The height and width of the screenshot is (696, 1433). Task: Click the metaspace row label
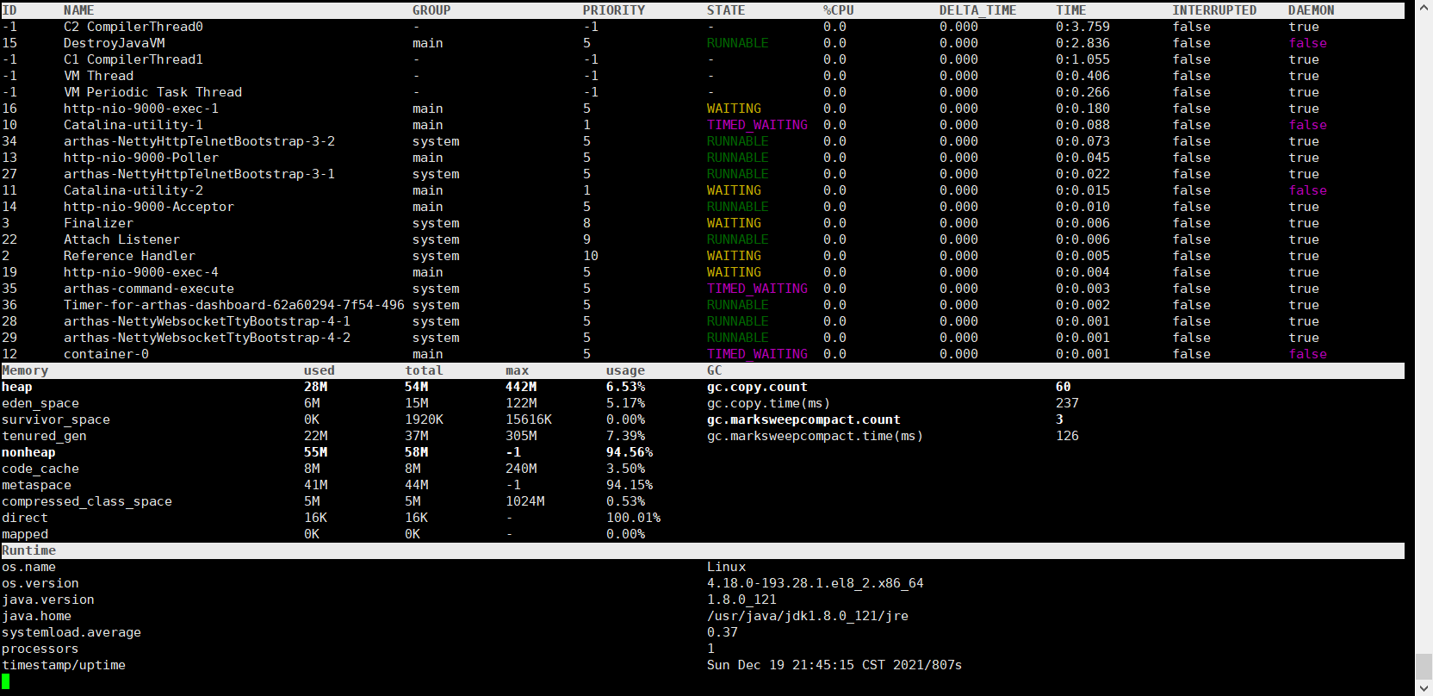click(37, 485)
